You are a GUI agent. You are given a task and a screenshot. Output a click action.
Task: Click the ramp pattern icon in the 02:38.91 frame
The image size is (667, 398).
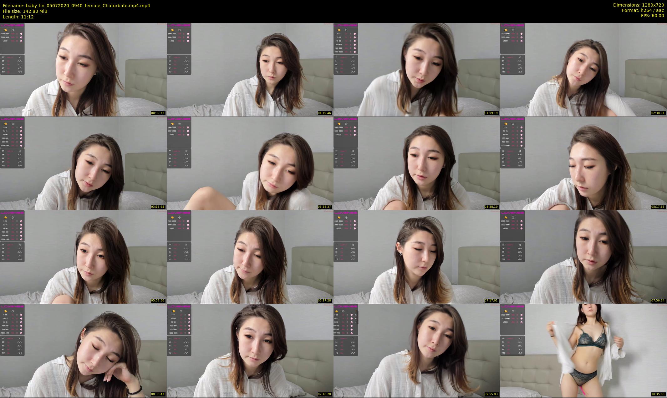click(x=520, y=68)
